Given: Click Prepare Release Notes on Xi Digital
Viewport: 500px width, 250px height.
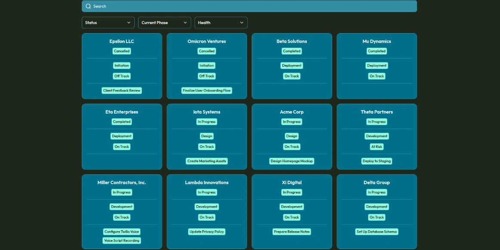Looking at the screenshot, I should click(x=292, y=231).
